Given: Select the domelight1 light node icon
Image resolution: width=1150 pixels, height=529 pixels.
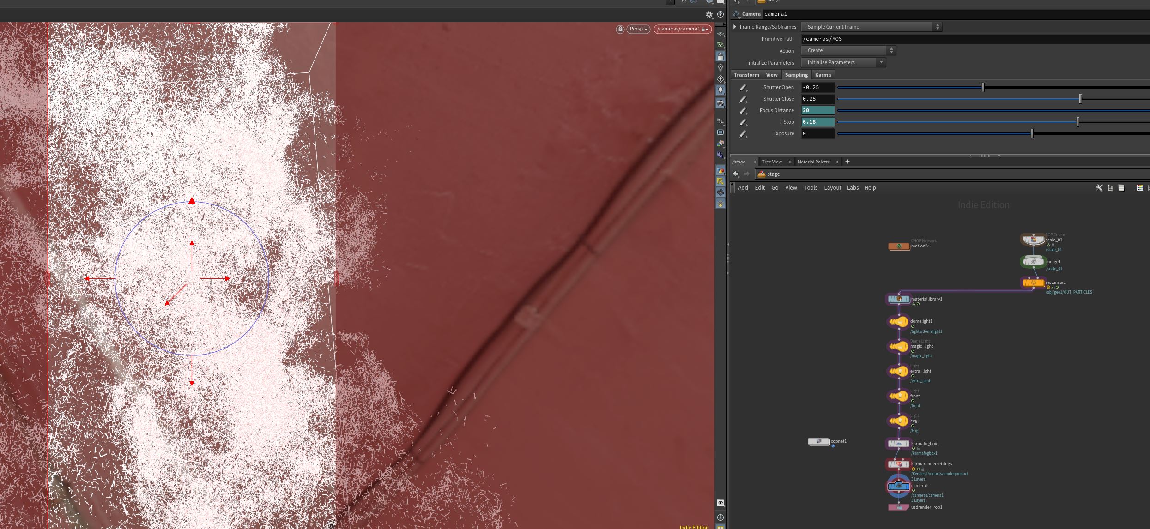Looking at the screenshot, I should [x=898, y=322].
